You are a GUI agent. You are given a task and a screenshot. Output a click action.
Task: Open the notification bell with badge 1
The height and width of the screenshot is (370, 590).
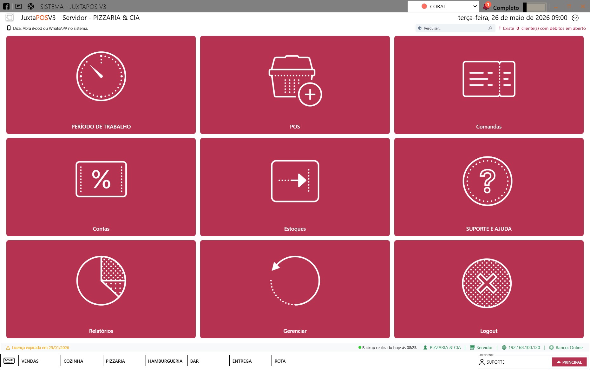[486, 6]
